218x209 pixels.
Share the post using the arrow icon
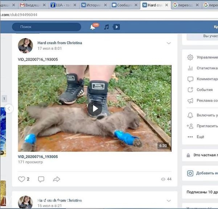point(56,179)
